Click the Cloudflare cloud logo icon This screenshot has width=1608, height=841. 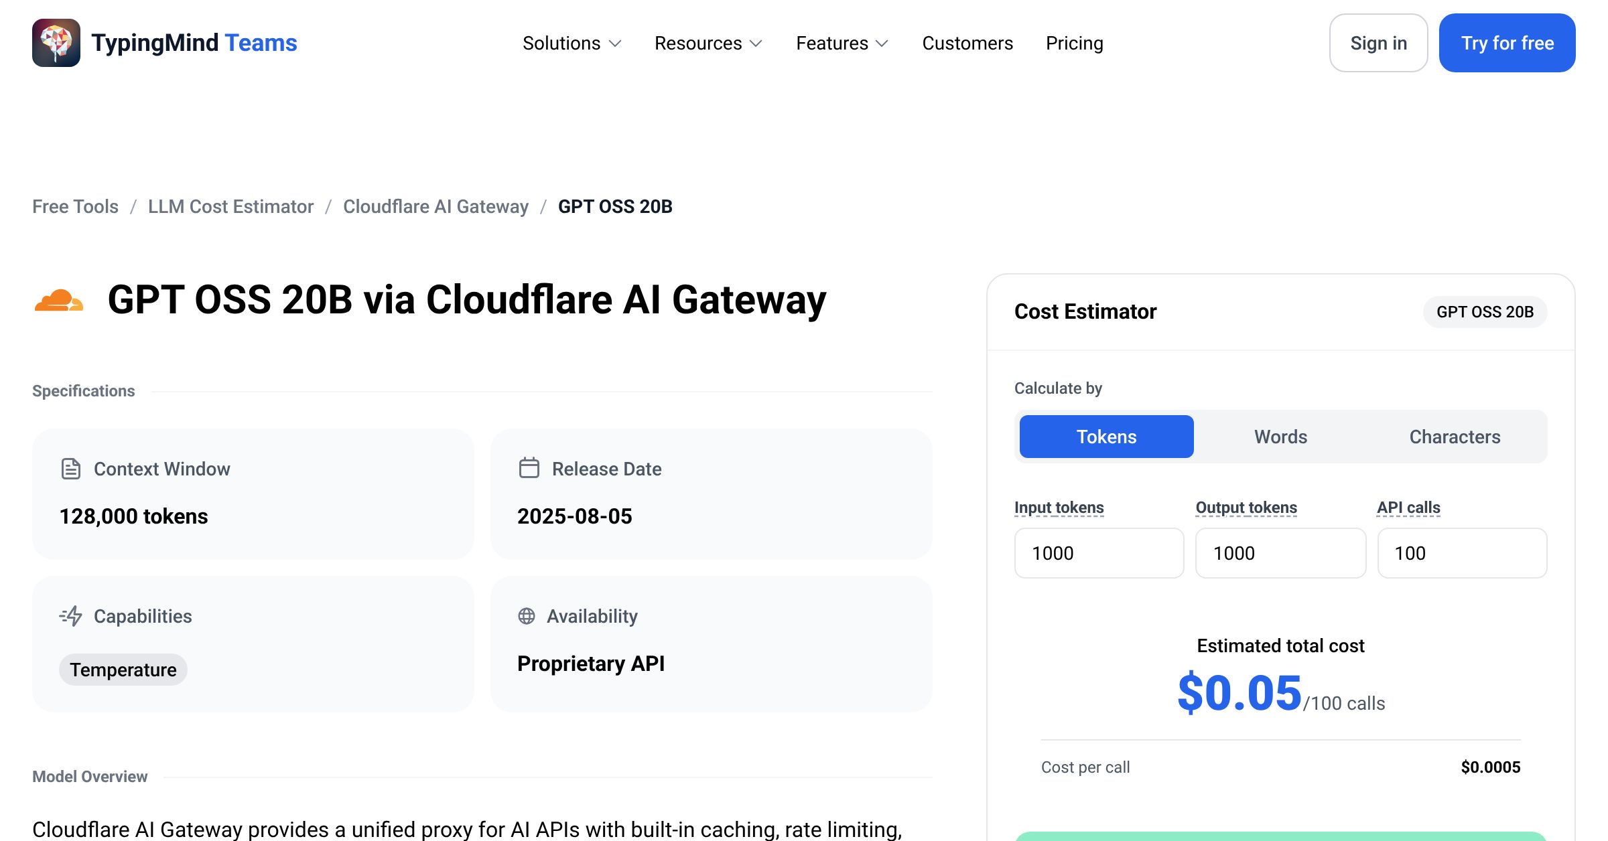[x=59, y=300]
